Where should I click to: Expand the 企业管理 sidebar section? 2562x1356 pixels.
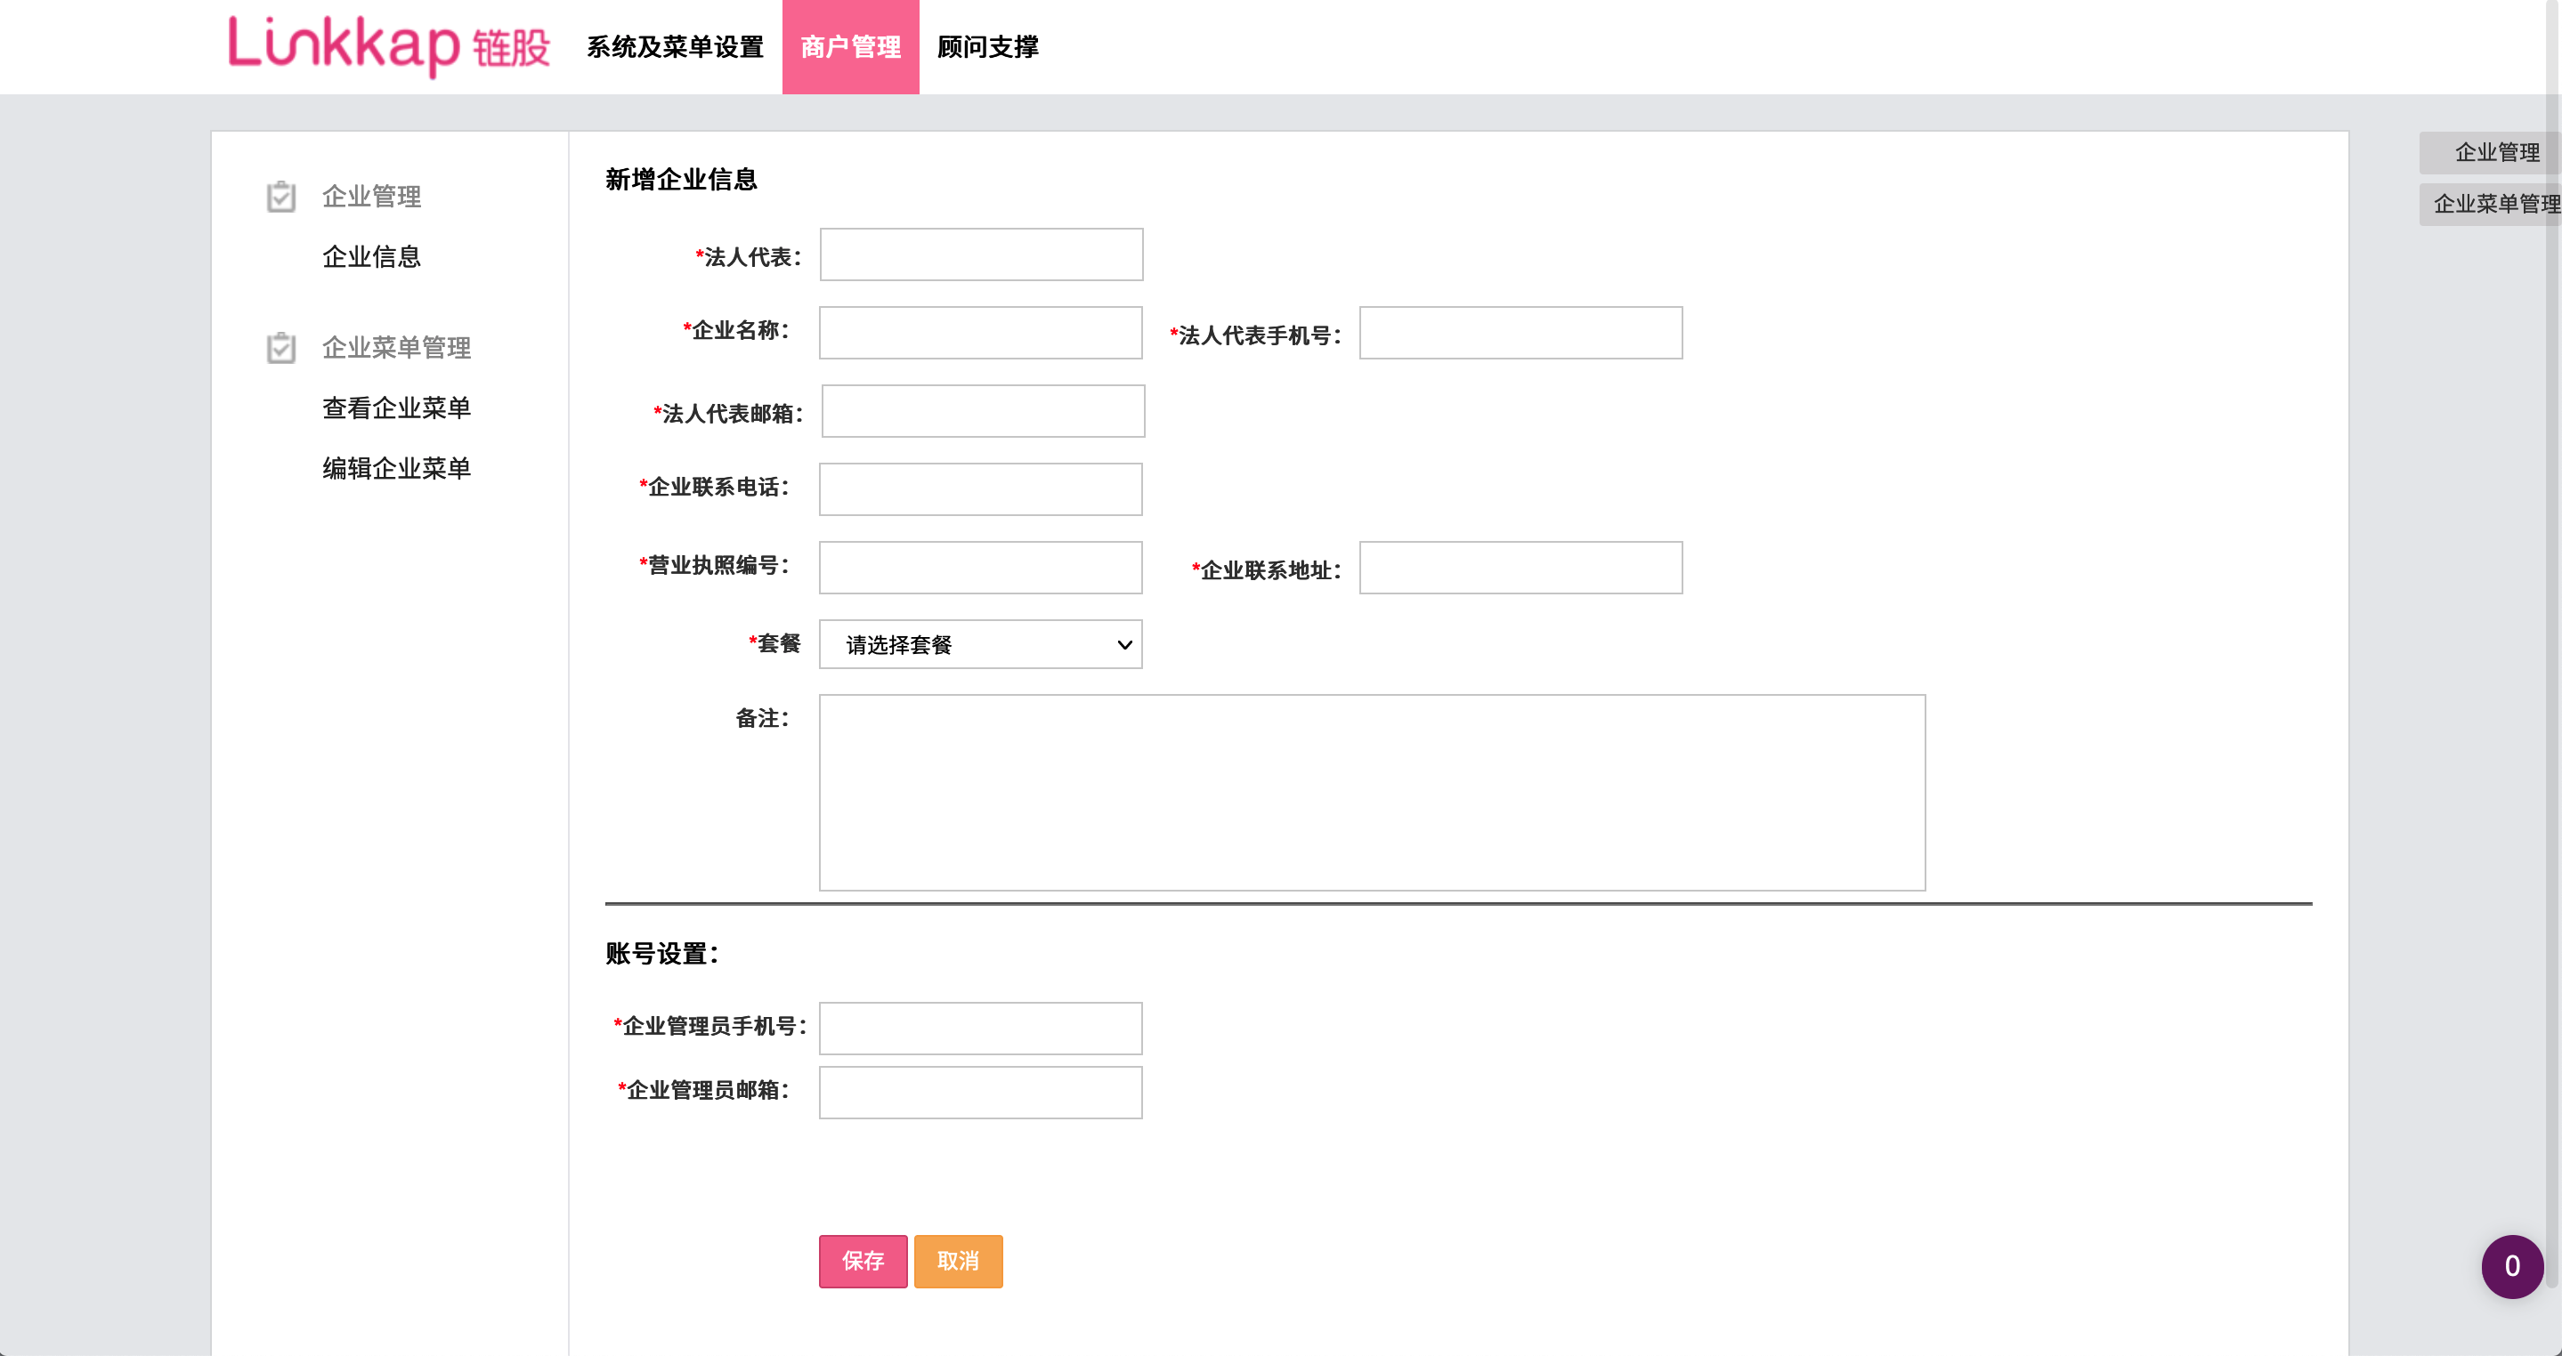(372, 197)
